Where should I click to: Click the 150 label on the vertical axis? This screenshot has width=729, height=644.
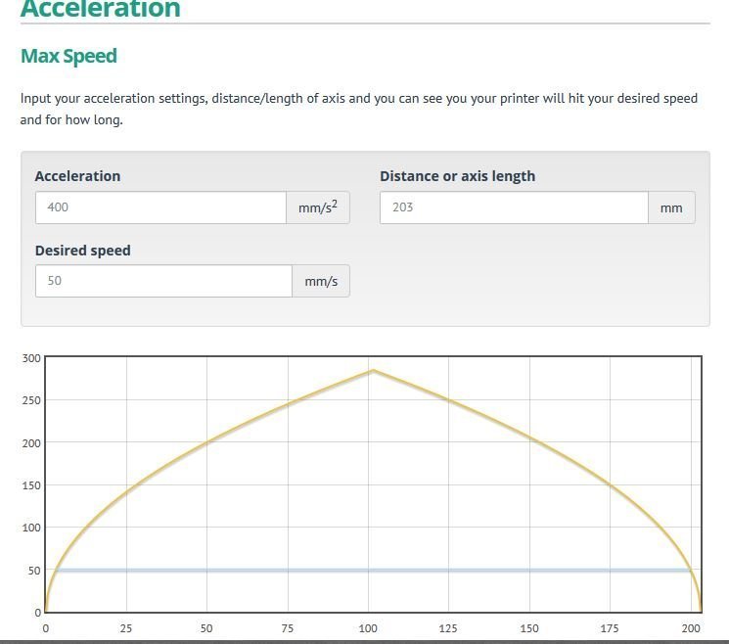[x=31, y=485]
